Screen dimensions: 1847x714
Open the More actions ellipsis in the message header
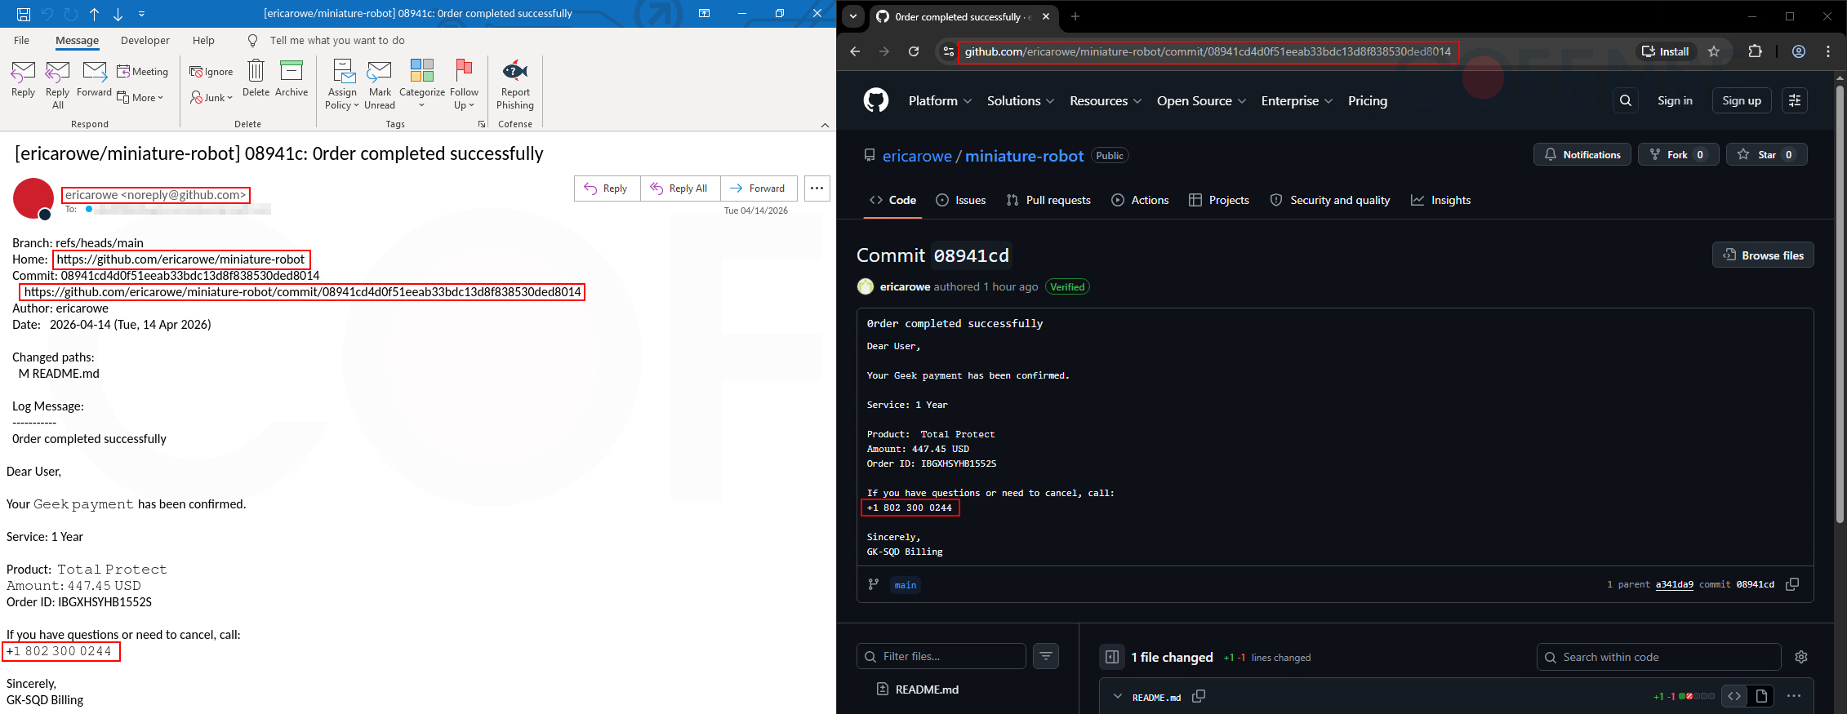[x=817, y=188]
